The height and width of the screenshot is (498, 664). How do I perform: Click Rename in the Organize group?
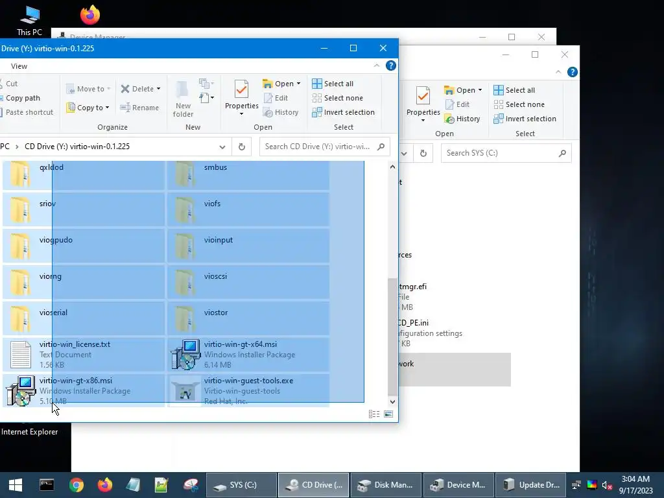pos(139,108)
